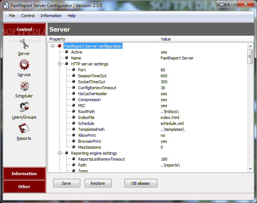Click the scrollbar up arrow
This screenshot has height=203, width=257.
pyautogui.click(x=250, y=46)
